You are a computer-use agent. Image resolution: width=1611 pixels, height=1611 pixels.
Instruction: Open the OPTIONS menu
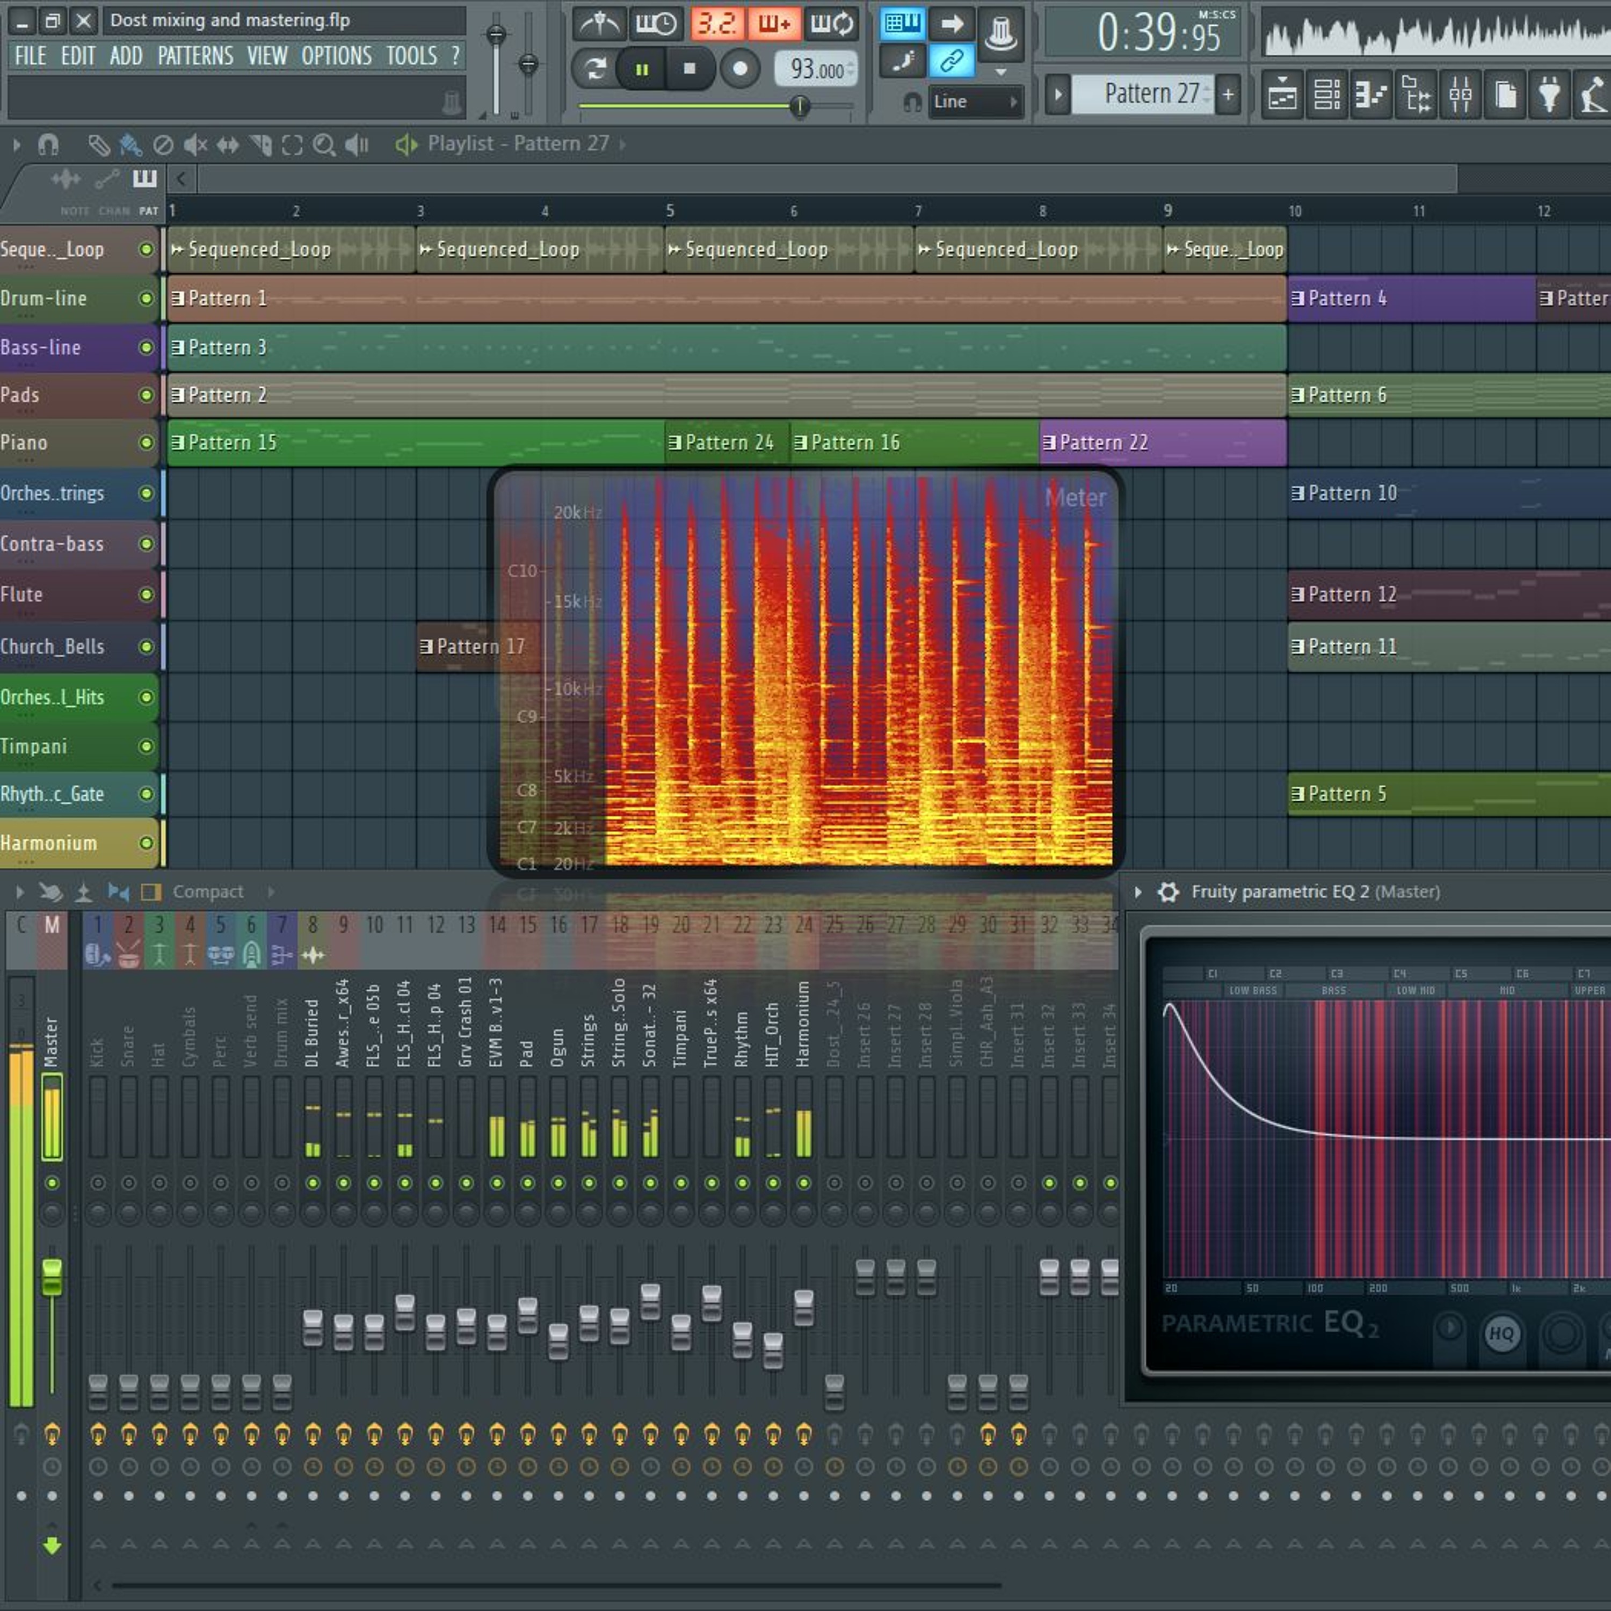(336, 56)
